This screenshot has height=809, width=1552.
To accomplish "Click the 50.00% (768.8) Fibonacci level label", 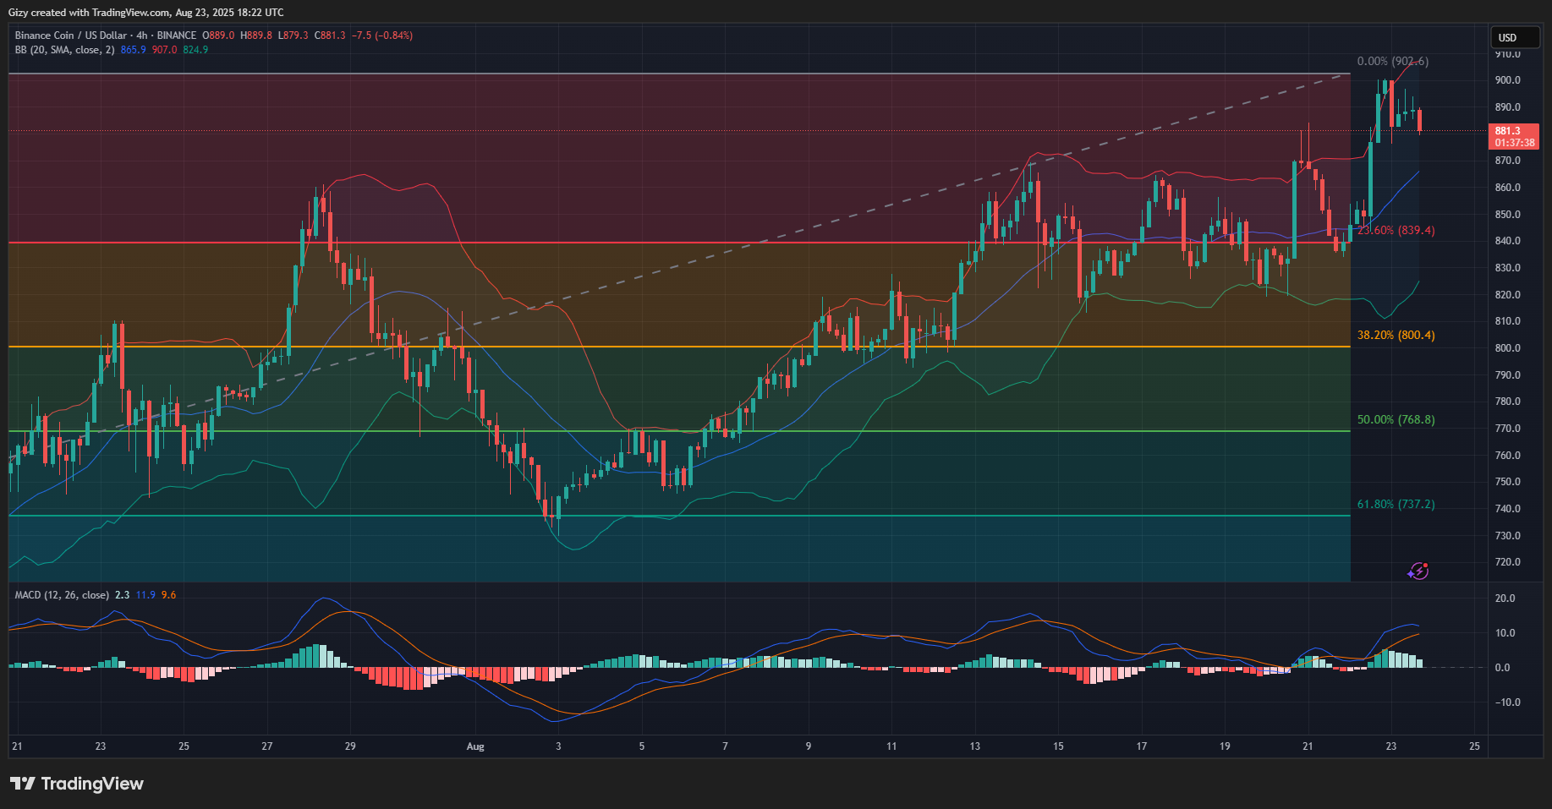I will tap(1396, 420).
